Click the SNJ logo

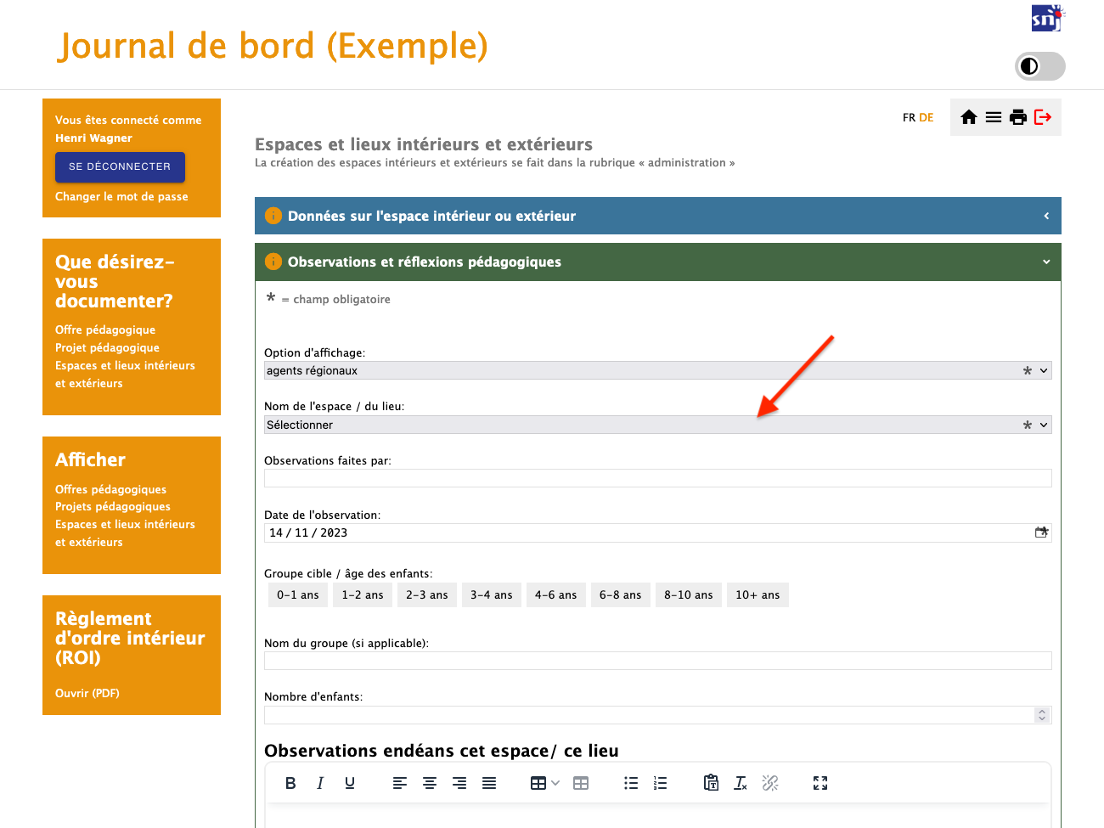(1048, 18)
